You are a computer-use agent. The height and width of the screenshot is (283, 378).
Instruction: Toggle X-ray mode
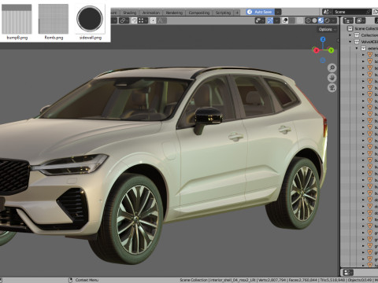coord(300,20)
